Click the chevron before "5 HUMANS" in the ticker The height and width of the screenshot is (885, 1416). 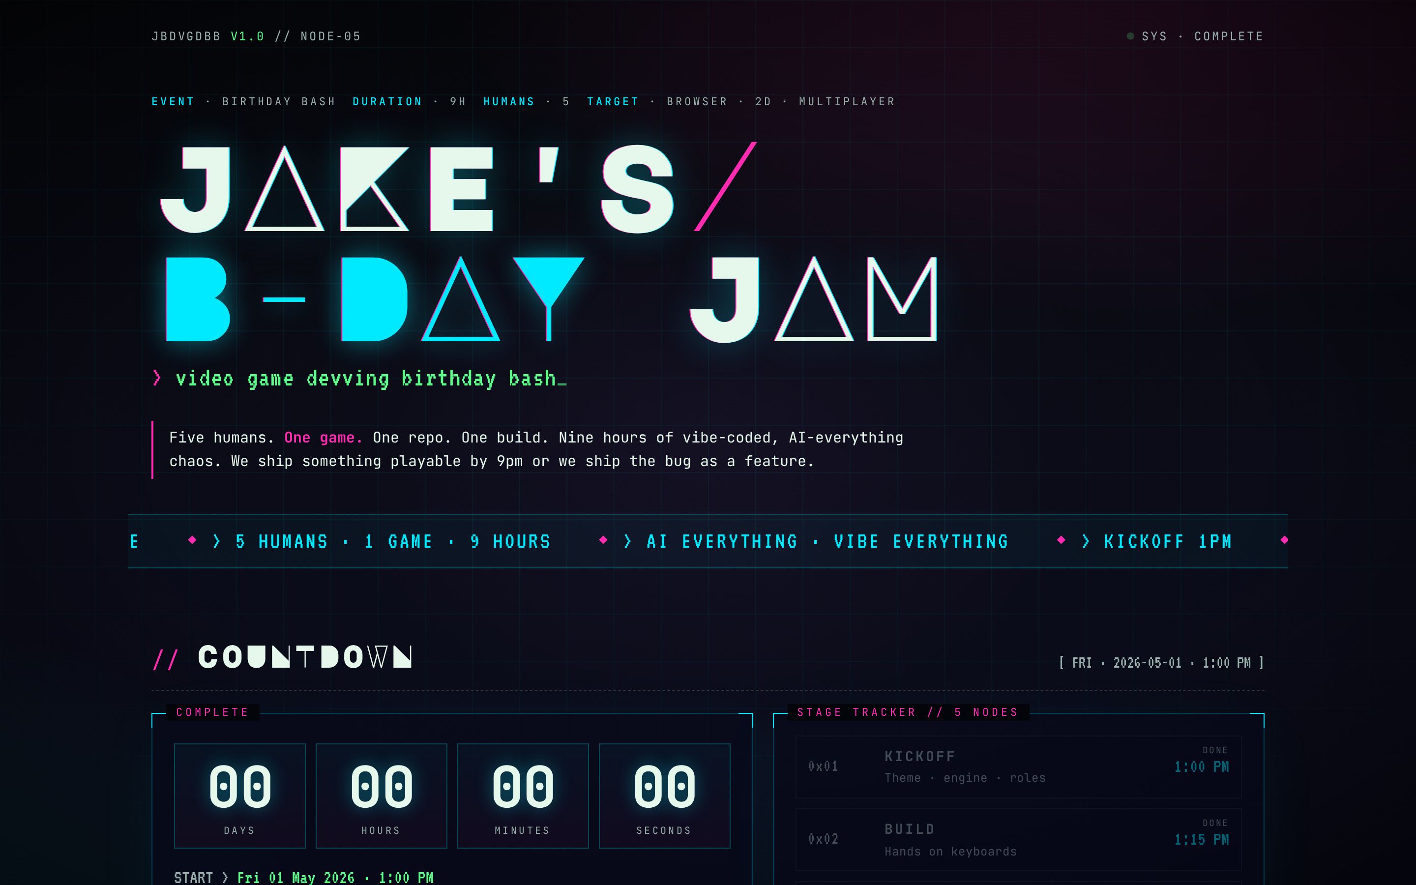click(x=217, y=541)
